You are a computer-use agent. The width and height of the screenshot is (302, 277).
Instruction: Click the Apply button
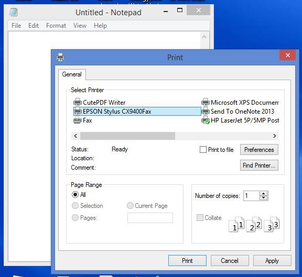(x=272, y=261)
